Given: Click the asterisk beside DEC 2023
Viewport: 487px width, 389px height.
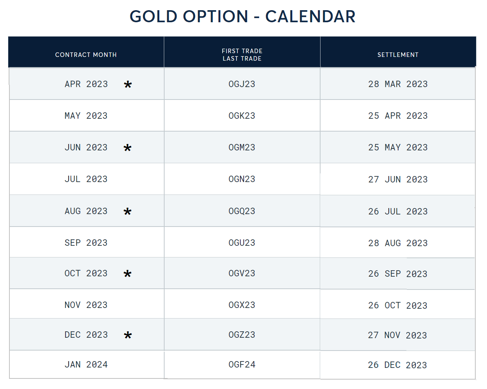Looking at the screenshot, I should 128,335.
